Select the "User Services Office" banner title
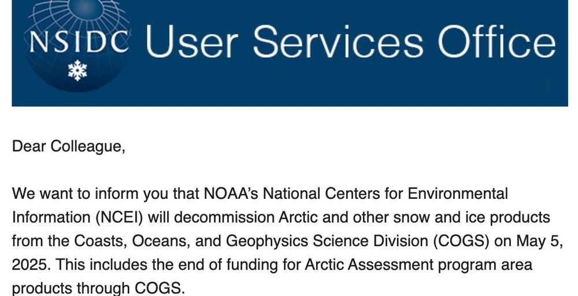Viewport: 578px width, 296px height. click(350, 42)
